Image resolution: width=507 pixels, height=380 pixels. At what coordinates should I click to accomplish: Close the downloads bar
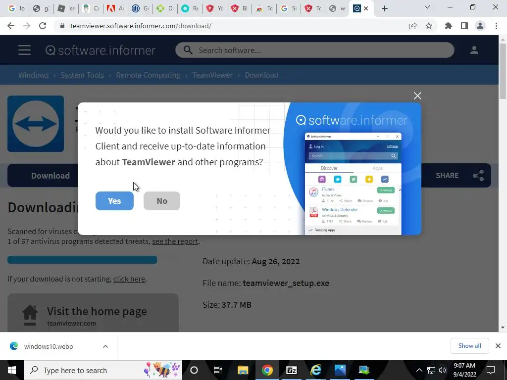[x=498, y=346]
